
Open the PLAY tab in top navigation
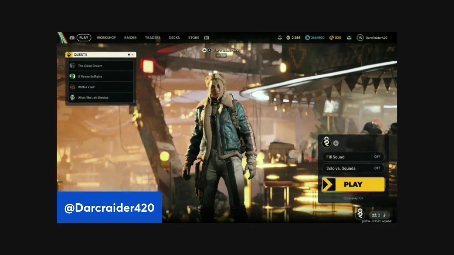pyautogui.click(x=84, y=38)
